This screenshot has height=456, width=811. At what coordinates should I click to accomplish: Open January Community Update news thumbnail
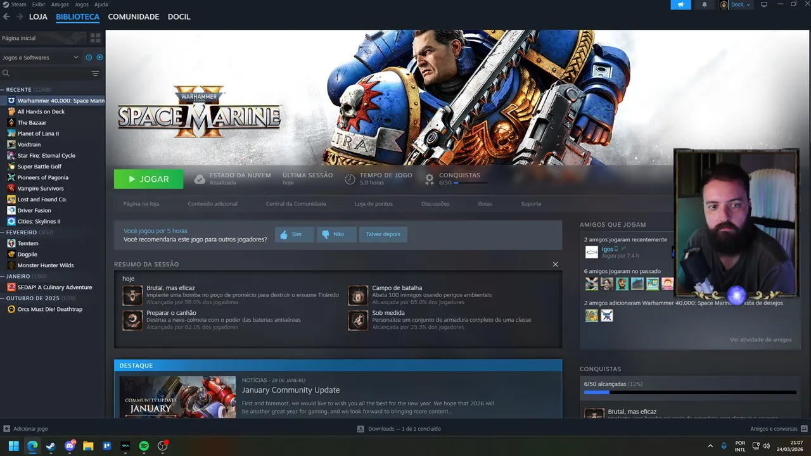click(x=177, y=396)
